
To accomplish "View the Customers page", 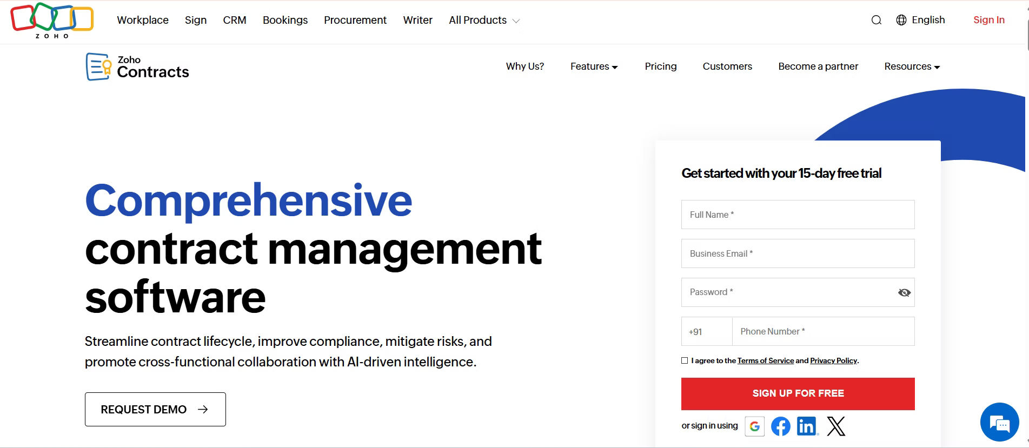I will pos(727,66).
